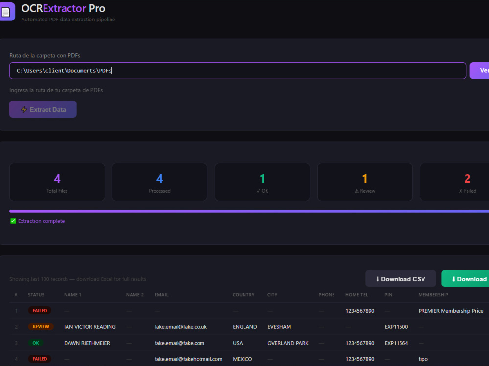
Task: Click the PDF folder path input field
Action: pos(237,71)
